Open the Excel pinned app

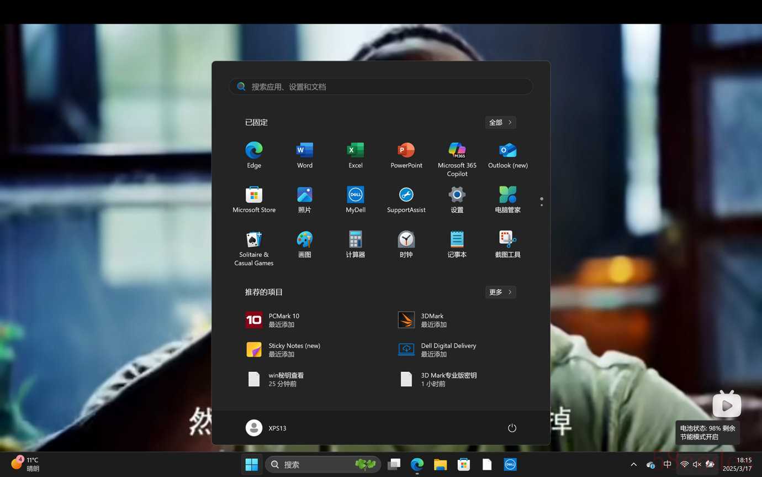(x=356, y=155)
